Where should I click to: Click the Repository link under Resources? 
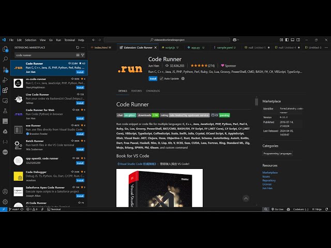268,180
